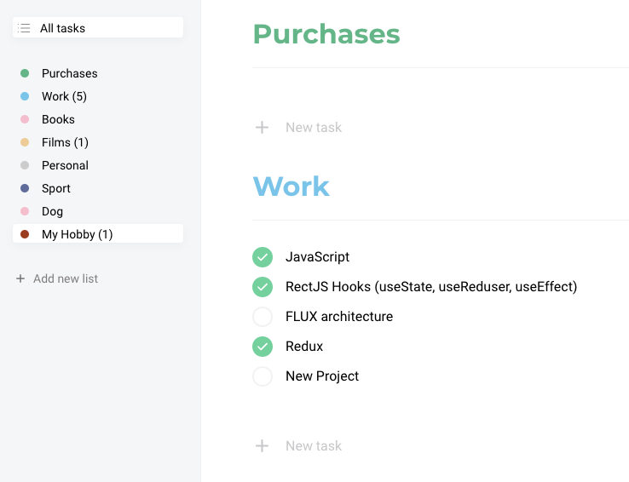Click New task field under Purchases

pos(314,128)
